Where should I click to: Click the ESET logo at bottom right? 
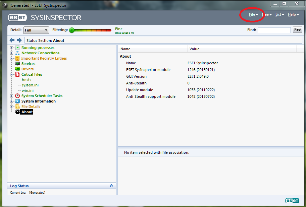pos(292,201)
